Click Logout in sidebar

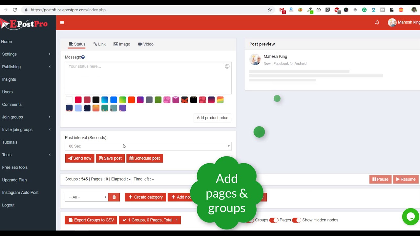point(8,205)
